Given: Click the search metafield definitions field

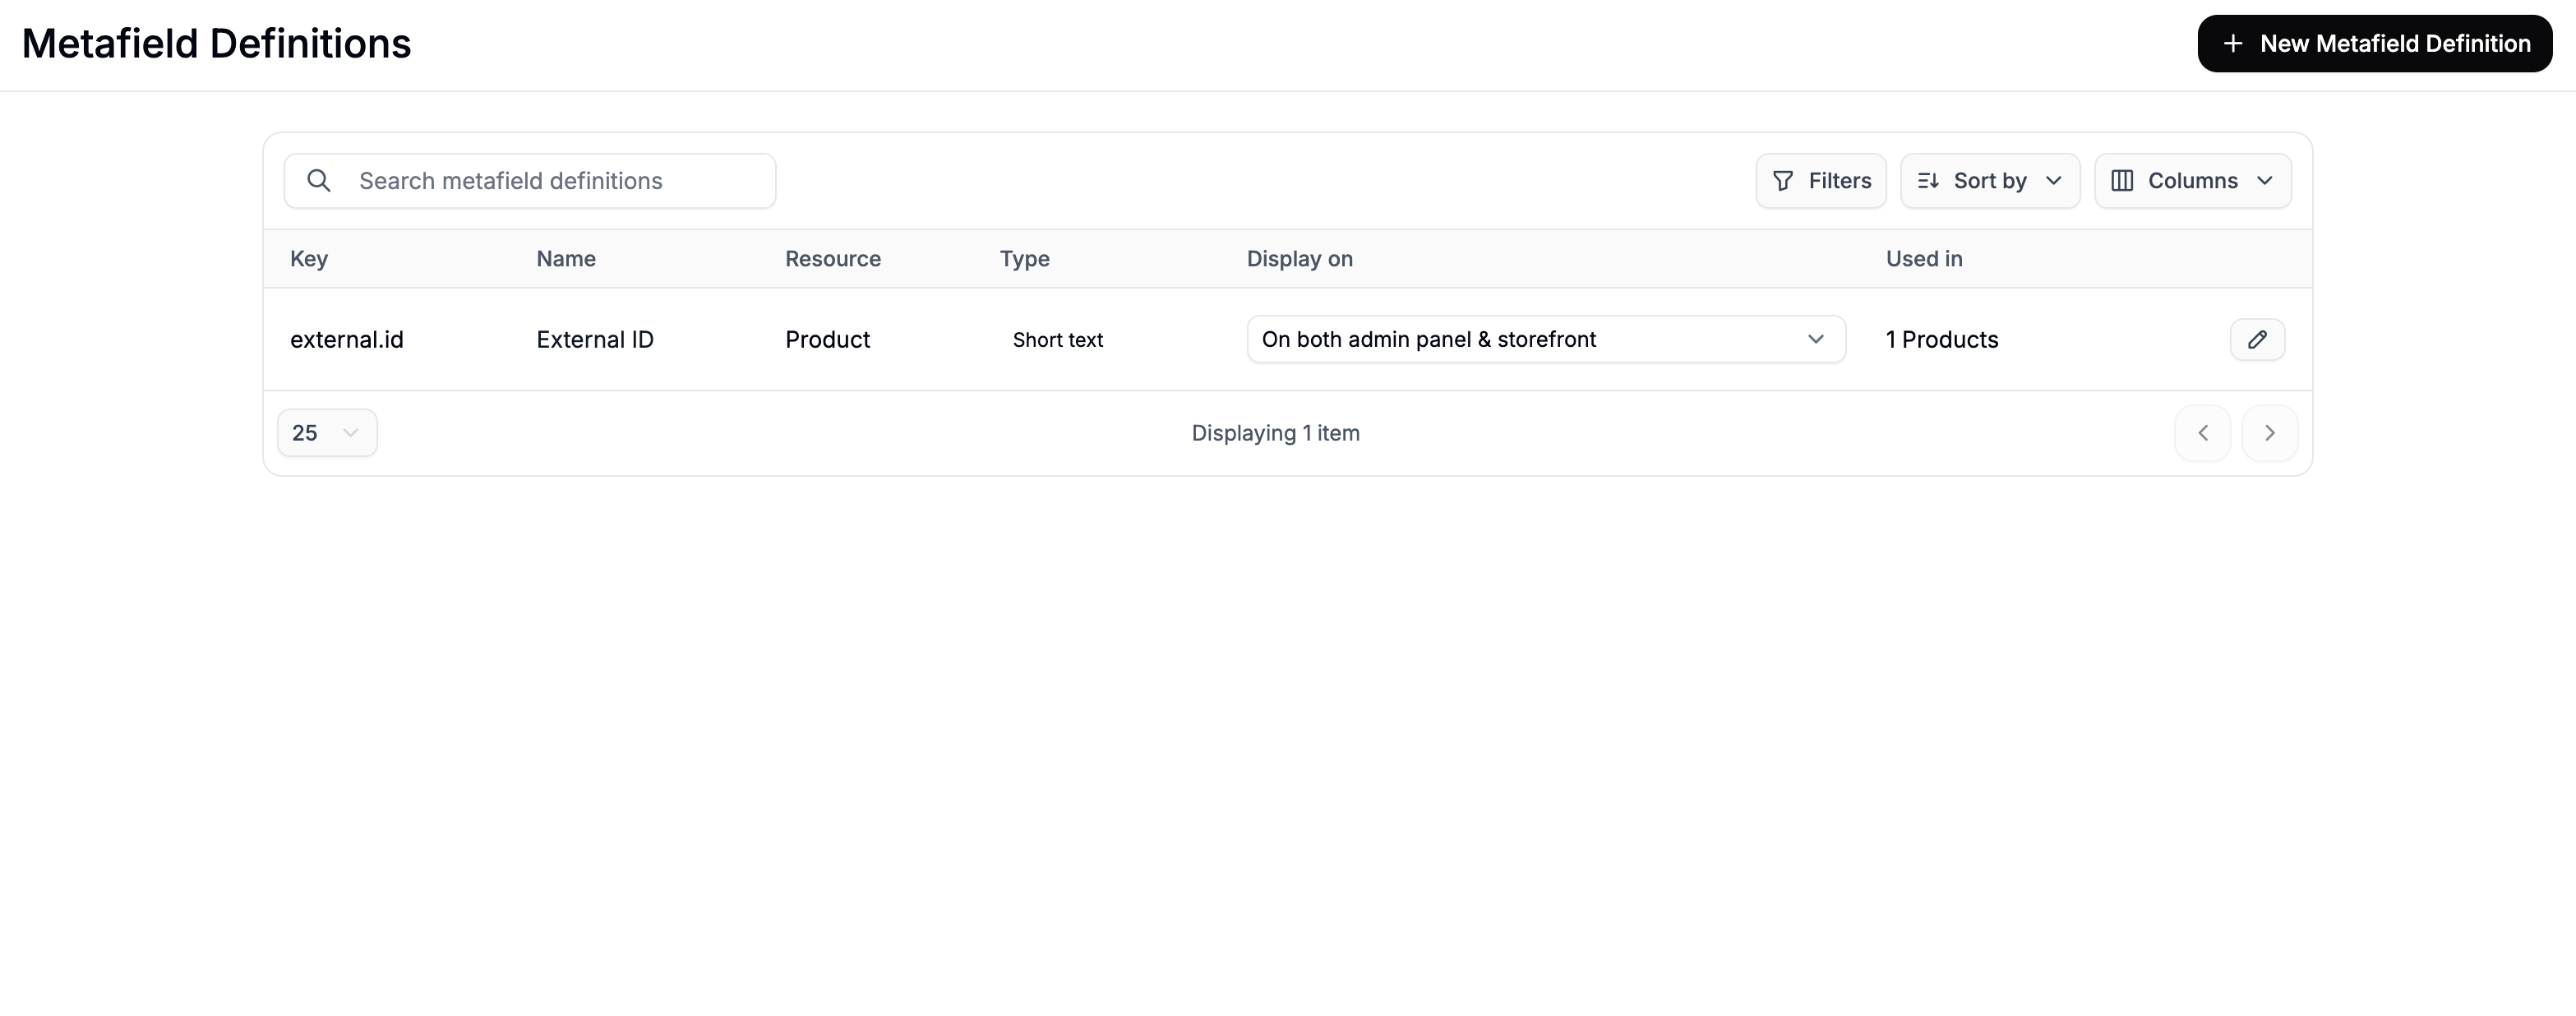Looking at the screenshot, I should coord(530,180).
